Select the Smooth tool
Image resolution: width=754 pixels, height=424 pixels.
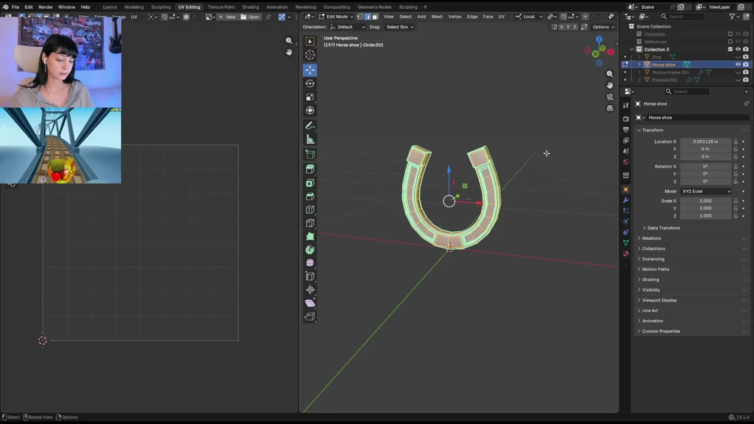pyautogui.click(x=310, y=263)
